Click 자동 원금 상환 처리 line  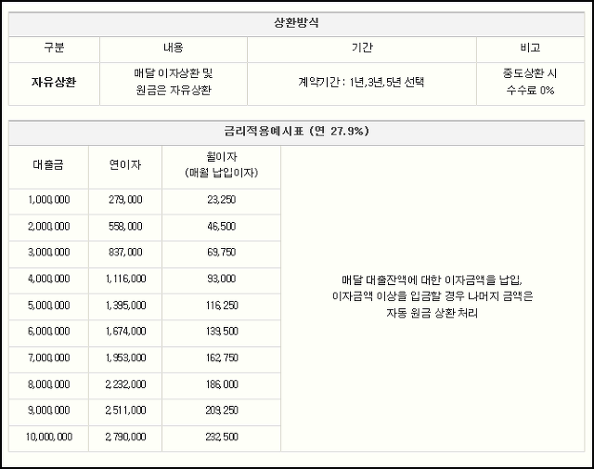[x=432, y=313]
